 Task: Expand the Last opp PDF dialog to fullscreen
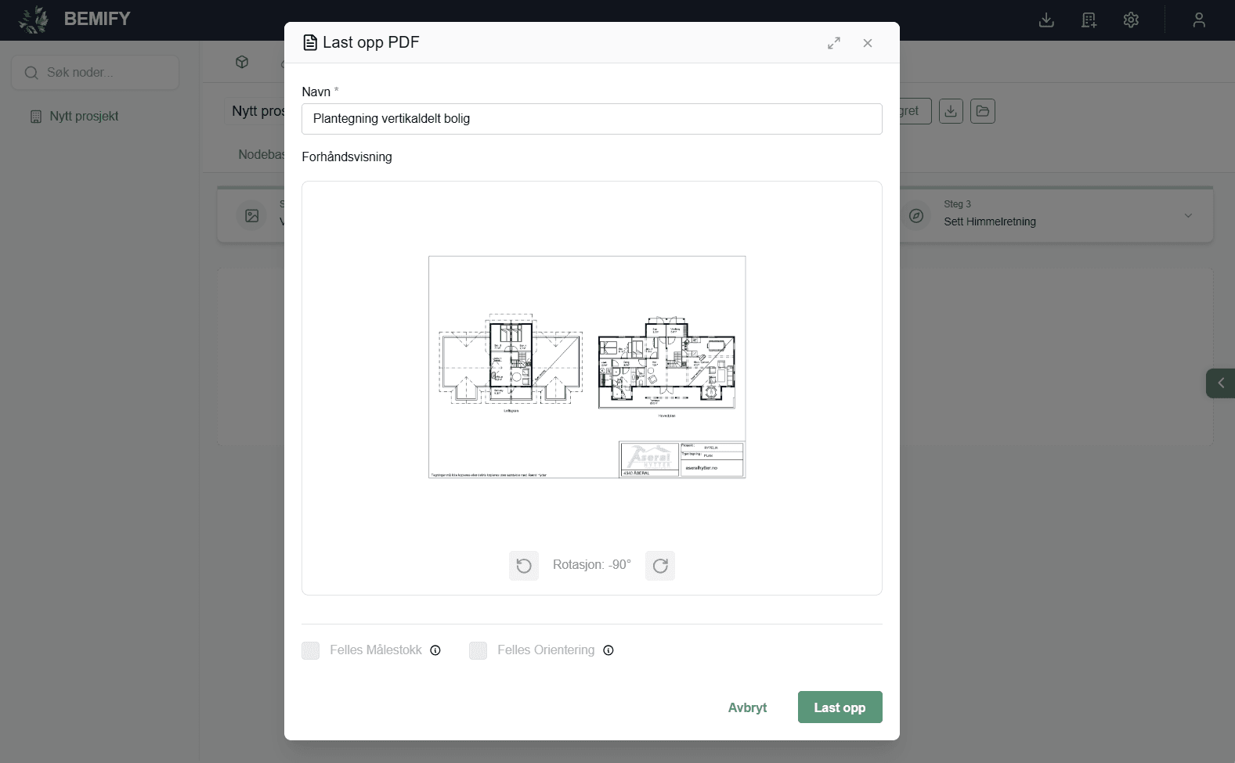[x=834, y=43]
